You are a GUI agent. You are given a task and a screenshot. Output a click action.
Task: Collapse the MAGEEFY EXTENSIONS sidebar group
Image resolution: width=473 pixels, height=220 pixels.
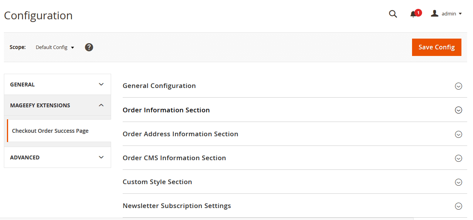pos(57,105)
